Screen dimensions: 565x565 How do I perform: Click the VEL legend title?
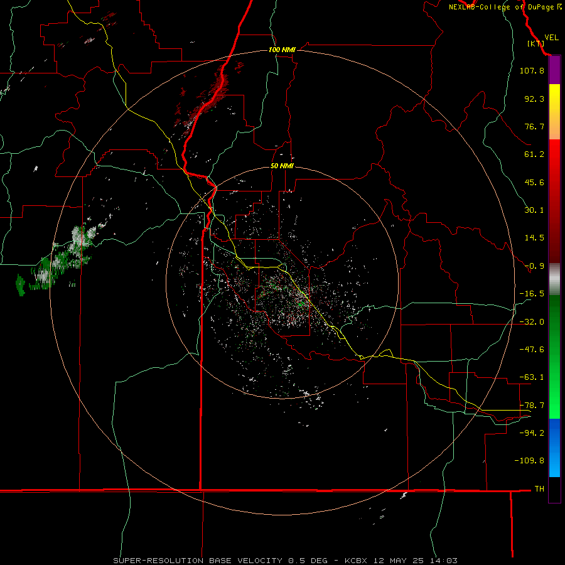[551, 37]
